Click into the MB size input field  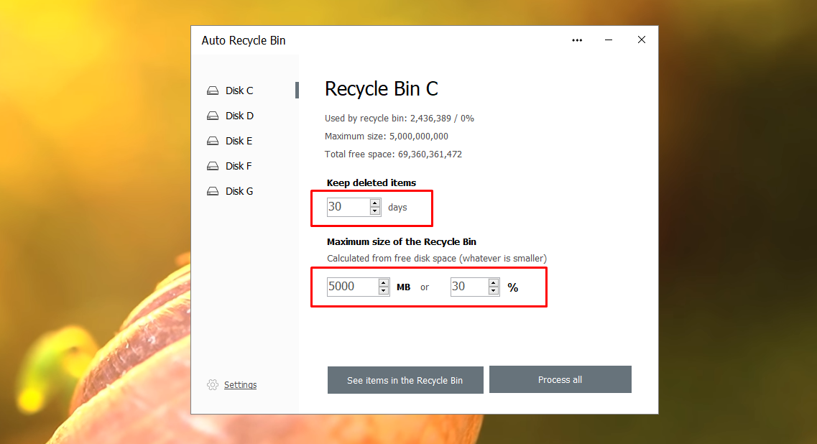point(352,287)
